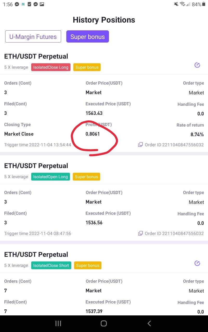
Task: Tap Super bonus yellow tag on first position
Action: (87, 67)
